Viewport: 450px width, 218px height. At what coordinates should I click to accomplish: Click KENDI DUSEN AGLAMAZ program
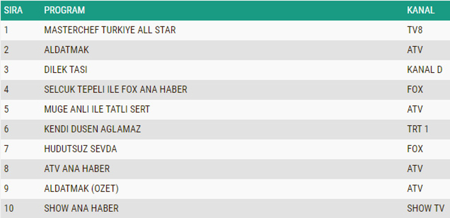[x=92, y=129]
